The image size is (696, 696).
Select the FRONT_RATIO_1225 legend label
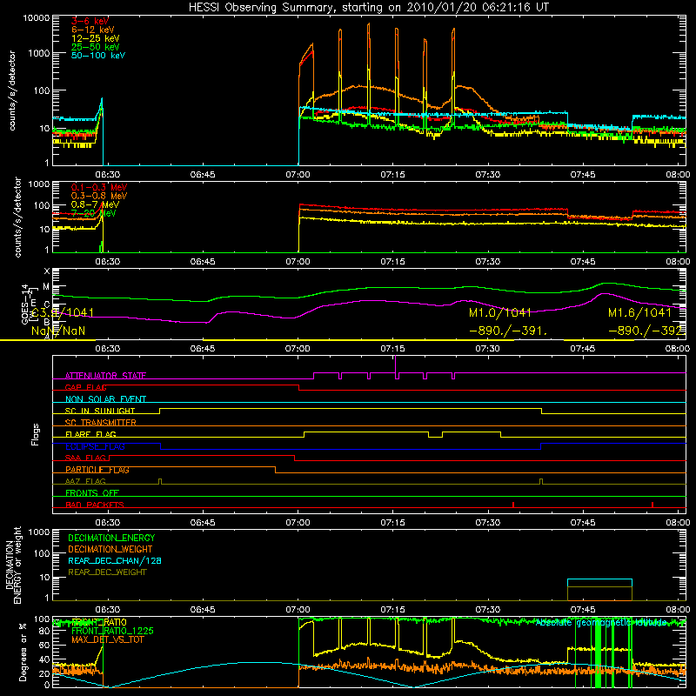click(112, 631)
